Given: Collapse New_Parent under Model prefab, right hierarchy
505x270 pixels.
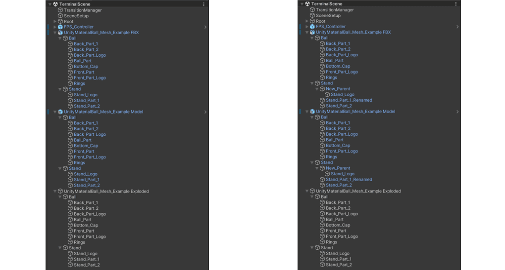Looking at the screenshot, I should pos(317,168).
